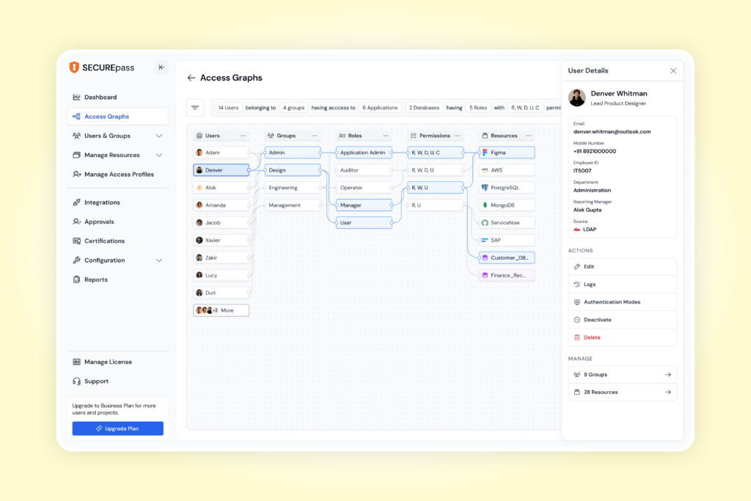The image size is (751, 501).
Task: Select user Amanda node
Action: pyautogui.click(x=221, y=205)
